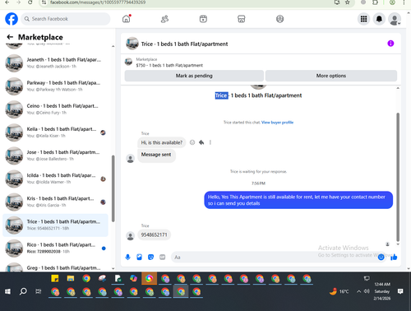Click the 'Message sent' bubble

point(156,155)
